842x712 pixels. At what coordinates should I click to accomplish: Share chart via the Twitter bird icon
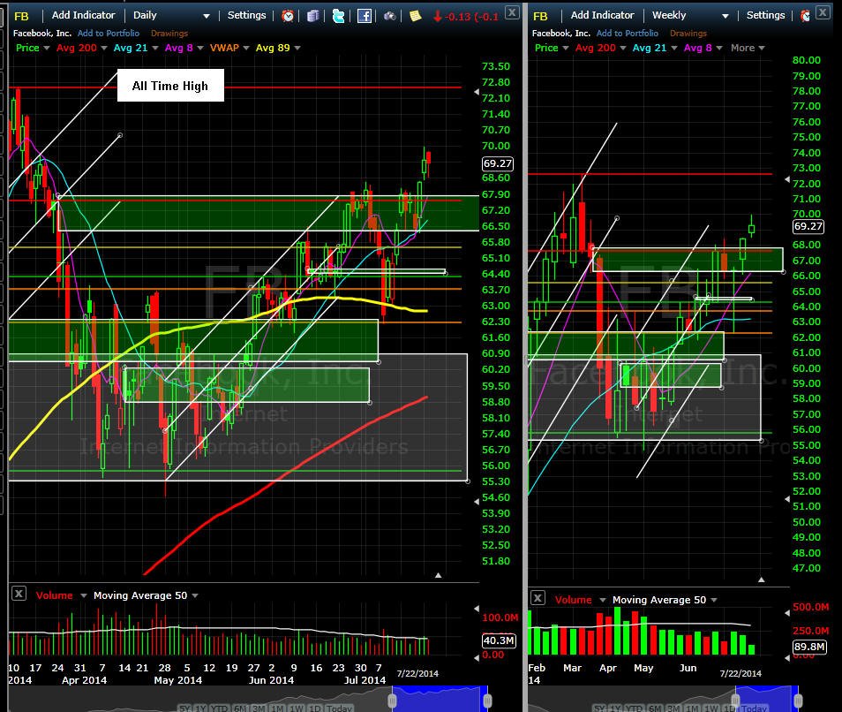[338, 16]
